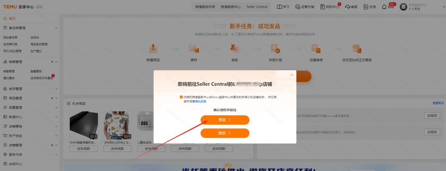Viewport: 446px width, 171px height.
Task: Click the 数据中心 icon in sidebar
Action: (x=5, y=117)
